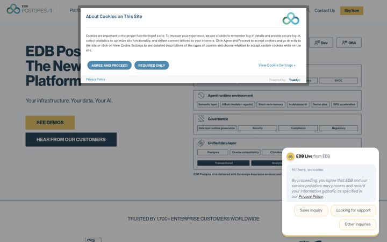
Task: Click the Data layer runtime governance chip
Action: point(217,128)
